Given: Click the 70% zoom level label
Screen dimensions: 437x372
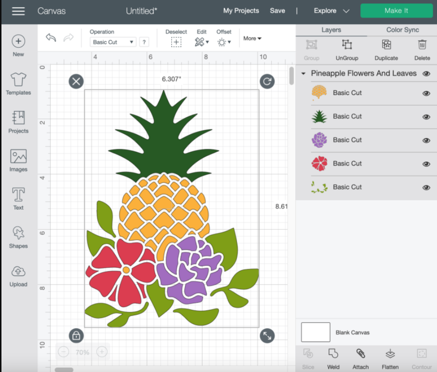Looking at the screenshot, I should pos(83,352).
